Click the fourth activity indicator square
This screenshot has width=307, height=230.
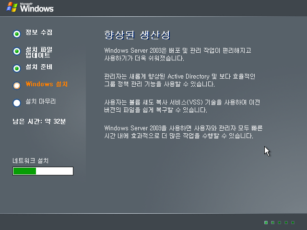(x=286, y=222)
